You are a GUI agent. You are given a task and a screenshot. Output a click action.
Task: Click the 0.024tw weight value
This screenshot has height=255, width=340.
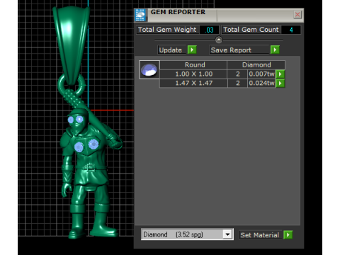[261, 83]
